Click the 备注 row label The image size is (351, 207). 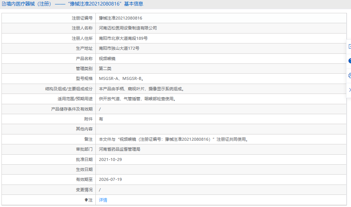[88, 139]
